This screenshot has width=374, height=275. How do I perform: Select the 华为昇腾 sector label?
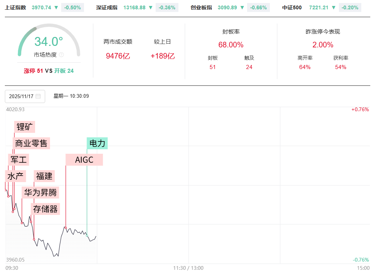pyautogui.click(x=40, y=193)
